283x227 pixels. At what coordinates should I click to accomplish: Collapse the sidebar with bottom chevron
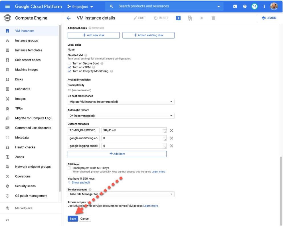pyautogui.click(x=7, y=220)
